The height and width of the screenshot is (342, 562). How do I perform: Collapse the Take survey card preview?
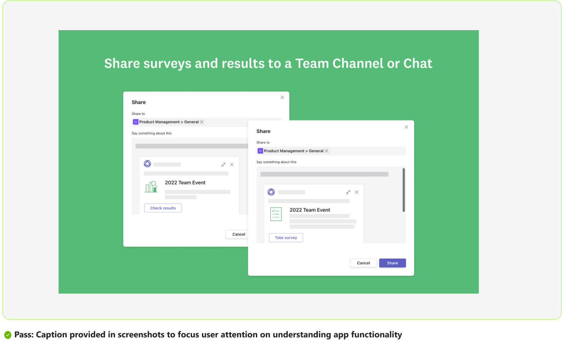(348, 192)
